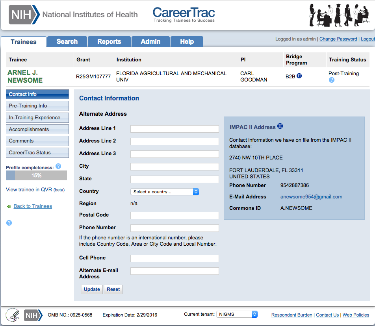The width and height of the screenshot is (375, 326).
Task: Focus the Address Line 2 field
Action: [175, 141]
